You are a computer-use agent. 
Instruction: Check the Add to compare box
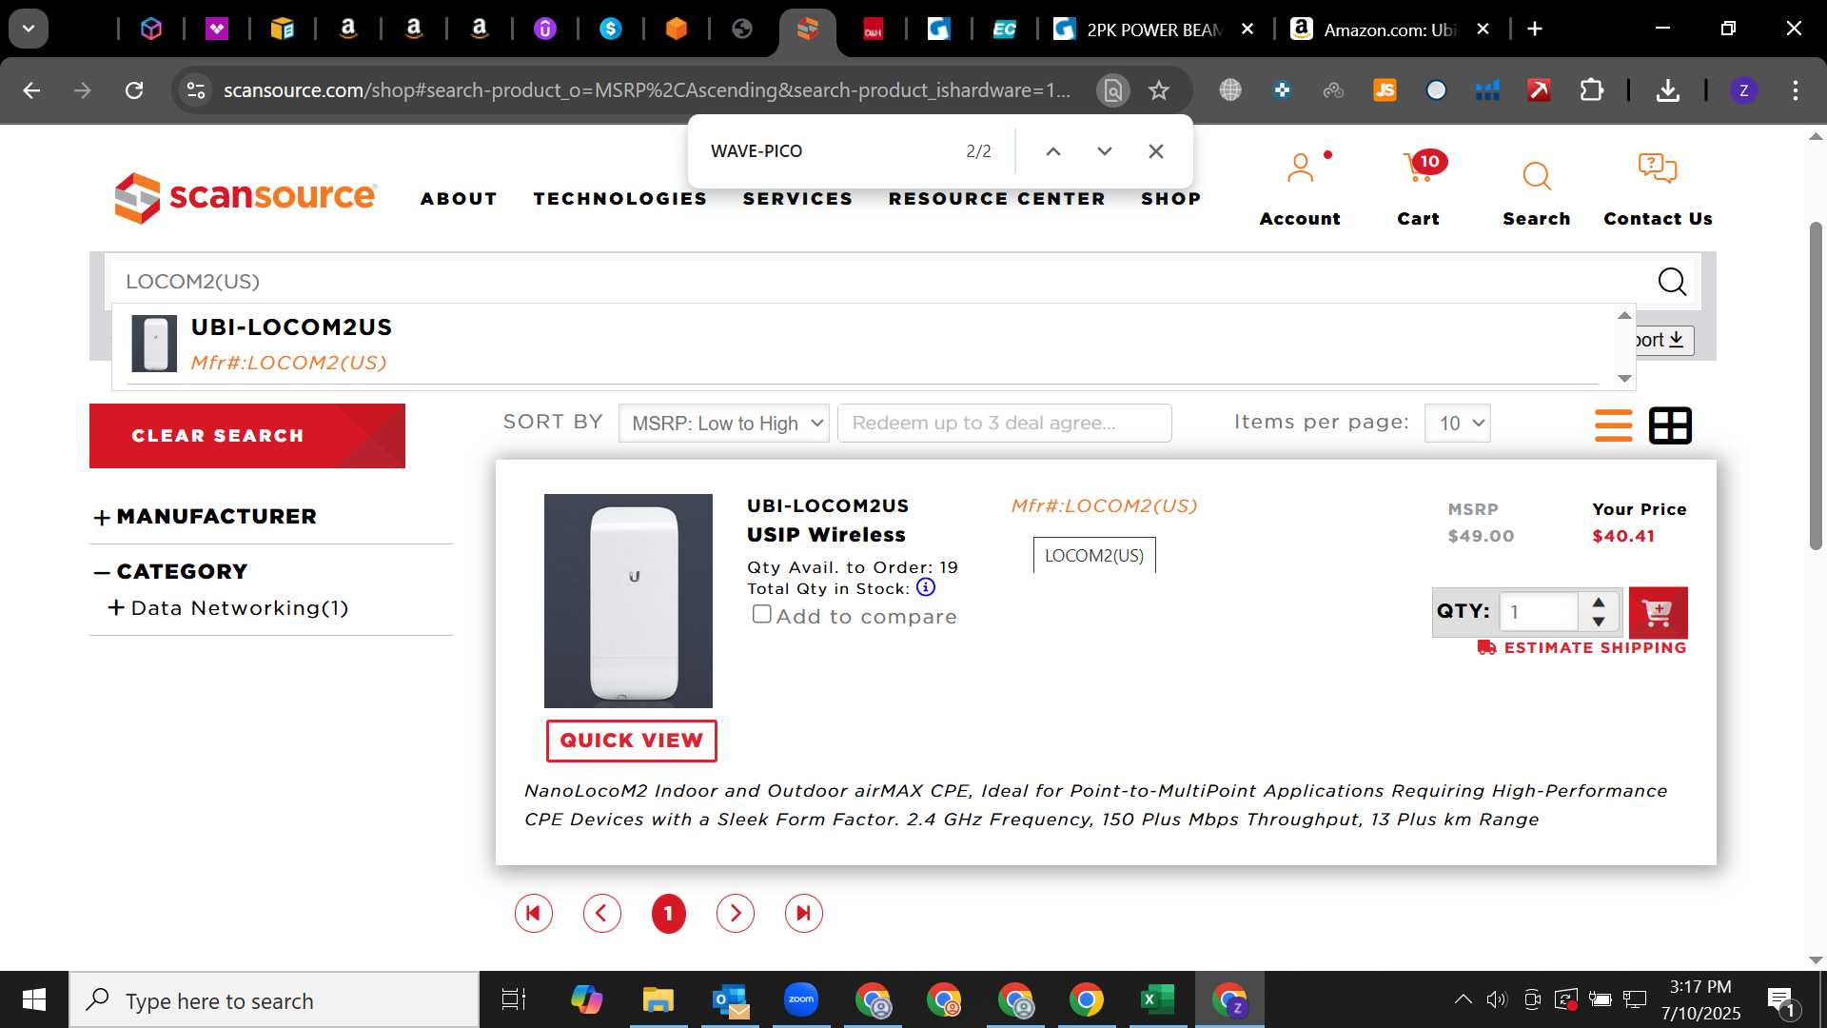pyautogui.click(x=761, y=614)
